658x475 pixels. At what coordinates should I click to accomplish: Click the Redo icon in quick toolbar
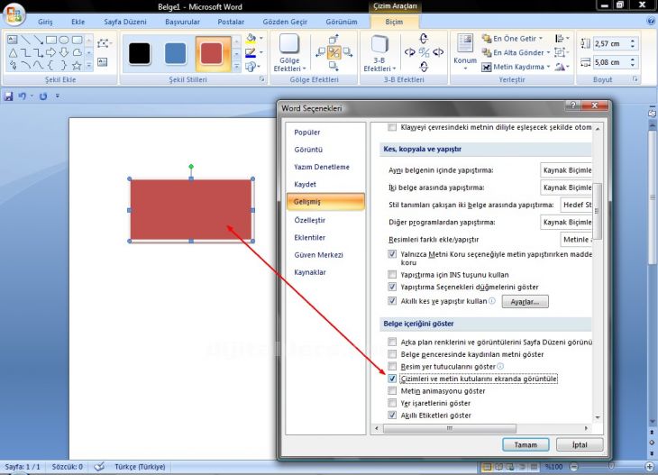tap(42, 96)
